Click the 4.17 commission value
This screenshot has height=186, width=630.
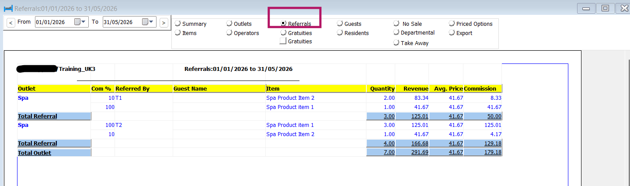click(x=495, y=134)
